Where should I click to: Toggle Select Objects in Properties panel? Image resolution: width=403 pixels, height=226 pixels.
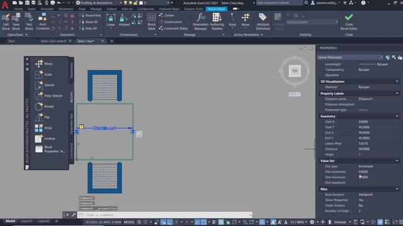point(394,57)
